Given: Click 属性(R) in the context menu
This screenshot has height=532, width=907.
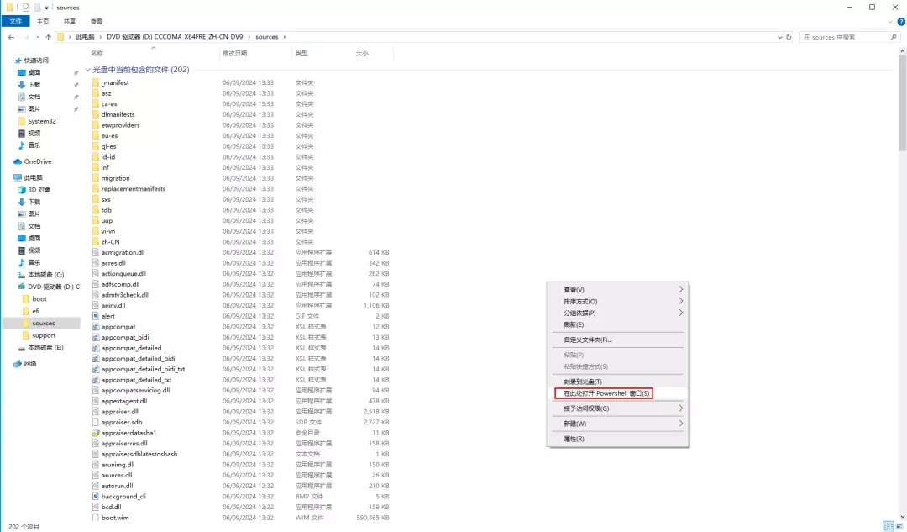Looking at the screenshot, I should pos(574,439).
